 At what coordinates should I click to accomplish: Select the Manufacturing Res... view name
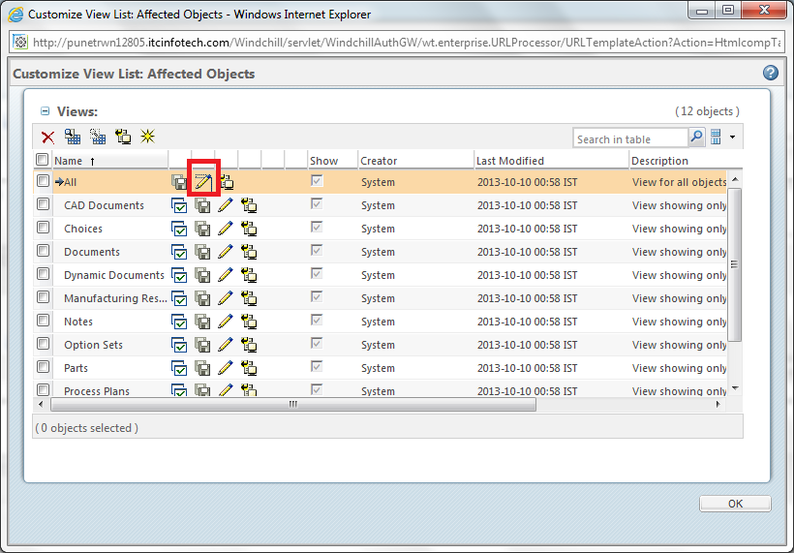115,298
